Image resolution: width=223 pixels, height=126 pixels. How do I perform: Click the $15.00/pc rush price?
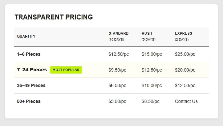point(152,54)
